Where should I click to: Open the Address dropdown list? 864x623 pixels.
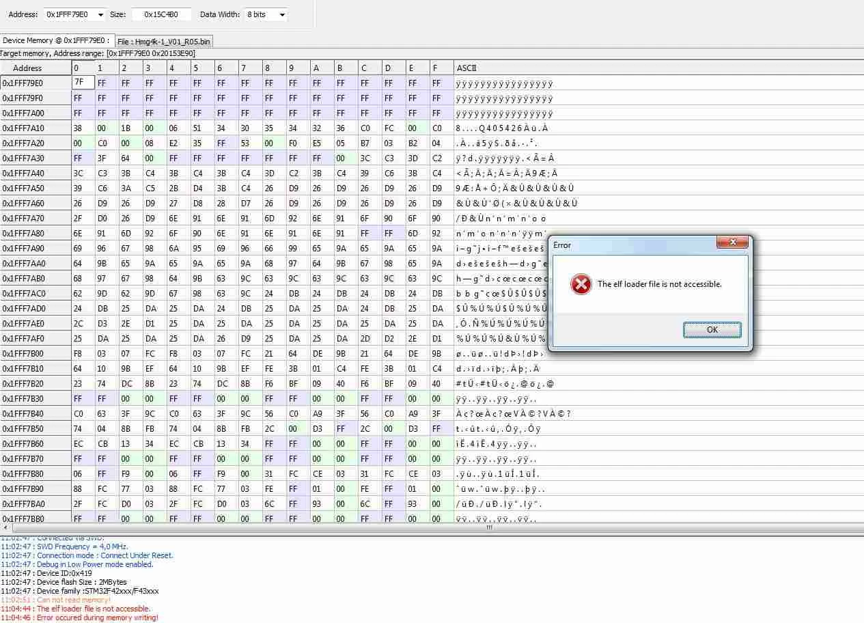click(101, 14)
